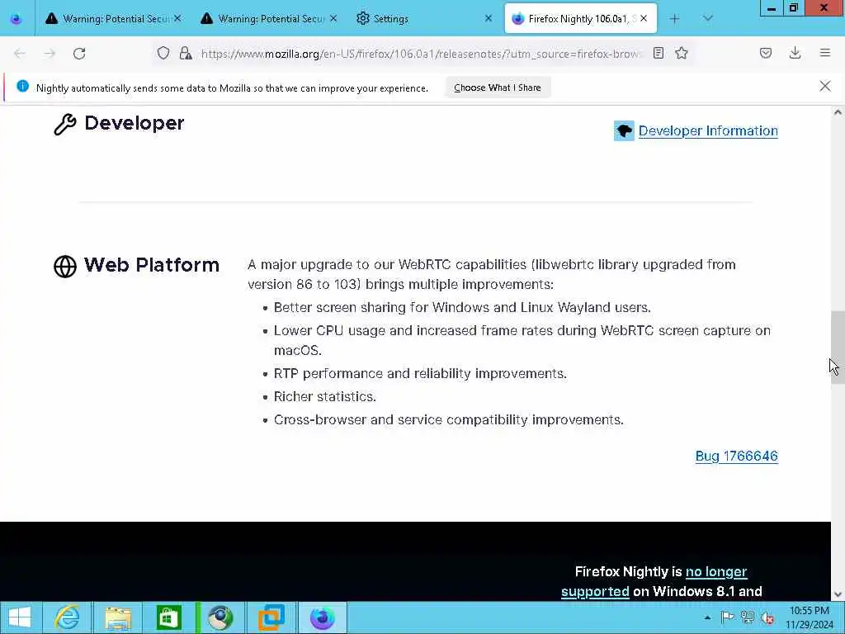
Task: Click the page scrollbar thumb
Action: point(838,348)
